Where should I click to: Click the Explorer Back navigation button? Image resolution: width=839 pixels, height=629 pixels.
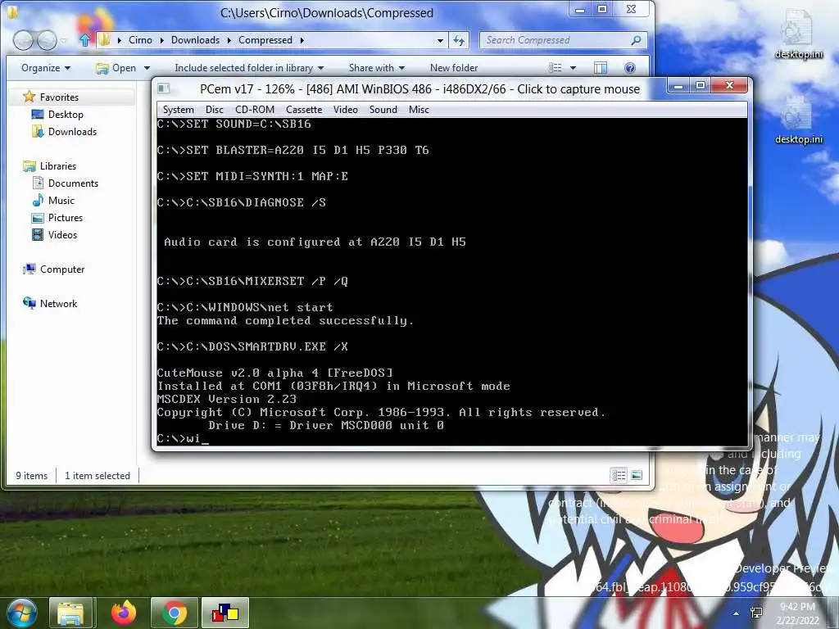pos(23,40)
